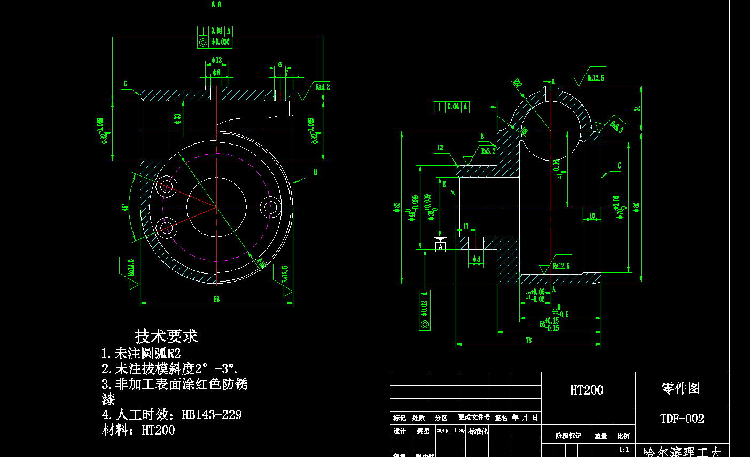Click the 比例 cell
This screenshot has height=457, width=750.
(623, 436)
